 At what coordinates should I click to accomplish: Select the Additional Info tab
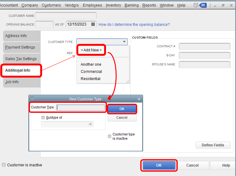click(x=21, y=70)
